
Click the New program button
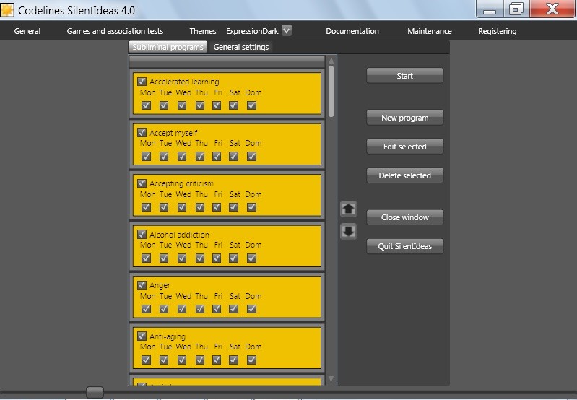[404, 118]
